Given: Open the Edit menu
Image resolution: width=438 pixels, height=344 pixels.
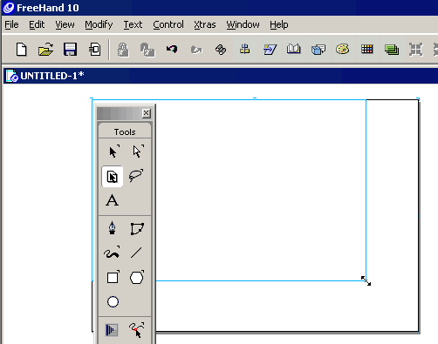Looking at the screenshot, I should click(37, 24).
